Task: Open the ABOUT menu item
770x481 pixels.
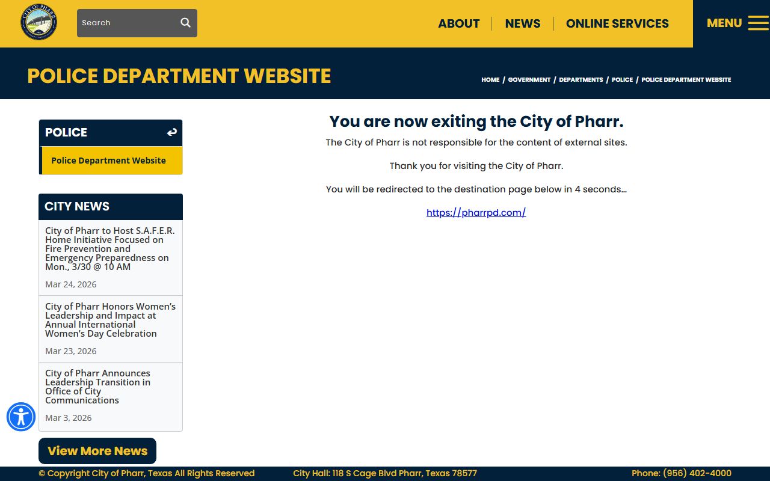Action: point(458,23)
